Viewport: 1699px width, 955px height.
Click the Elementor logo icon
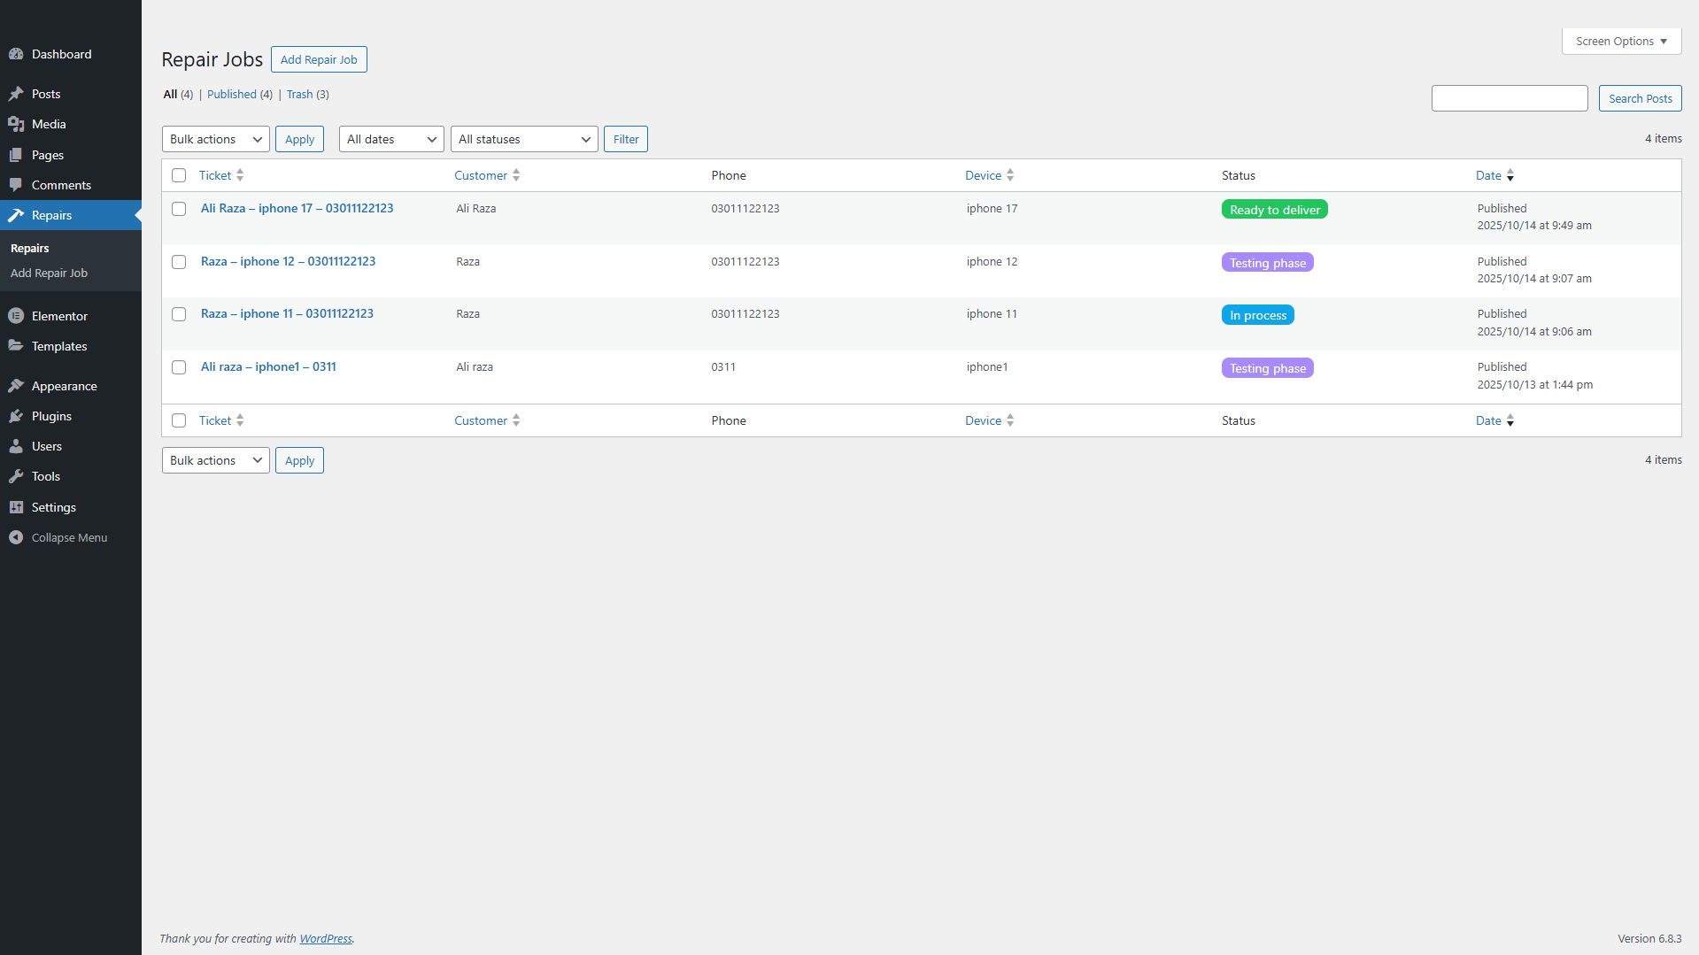point(16,316)
